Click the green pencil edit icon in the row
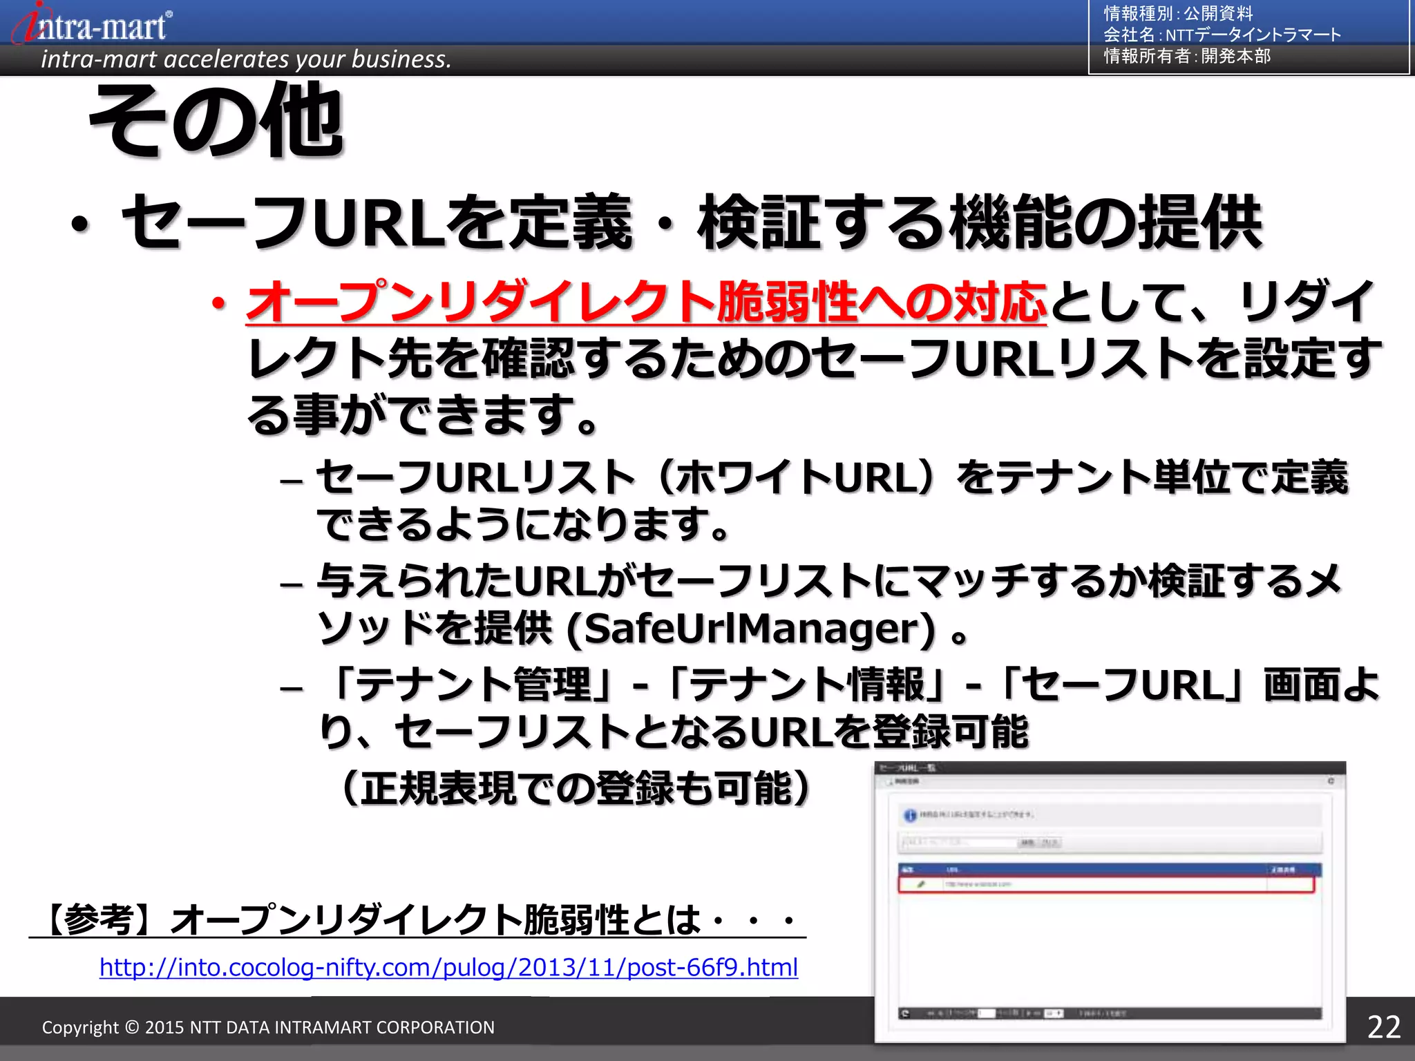The image size is (1415, 1061). click(x=921, y=884)
